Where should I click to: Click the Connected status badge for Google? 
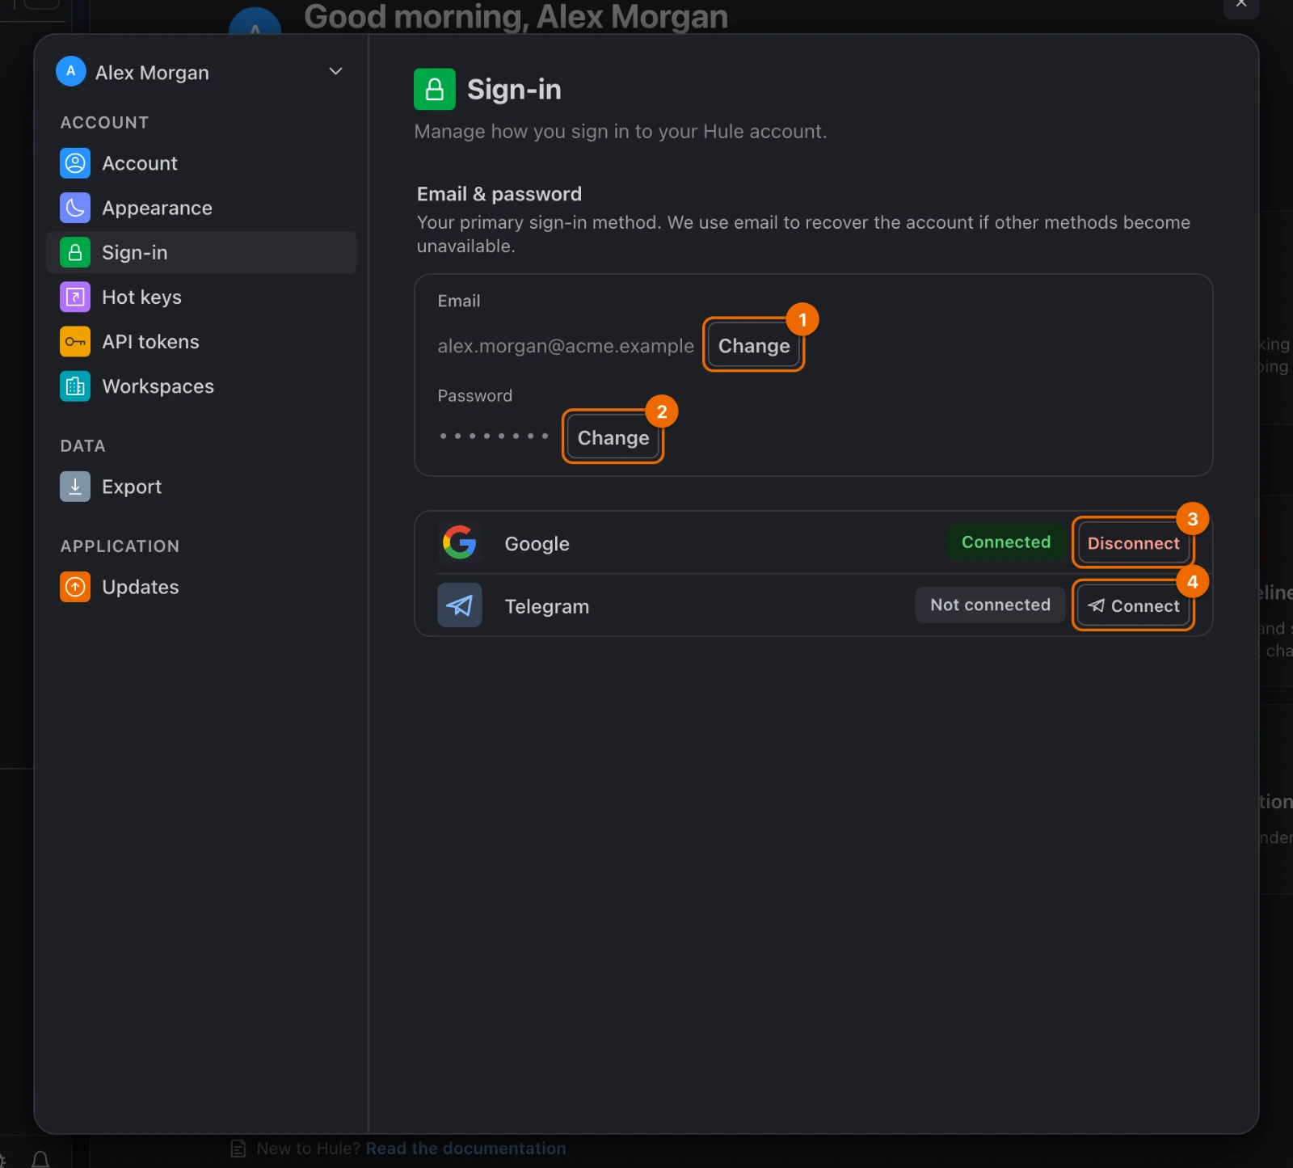click(1006, 542)
